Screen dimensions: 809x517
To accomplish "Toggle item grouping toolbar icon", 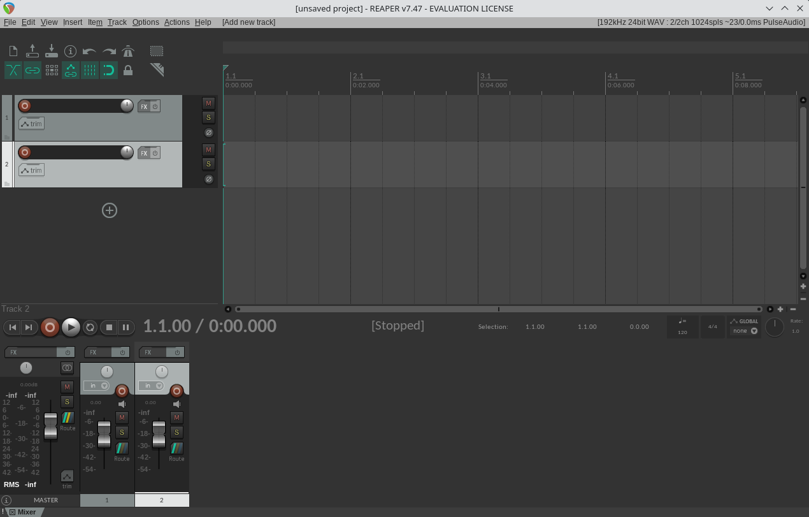I will click(x=32, y=70).
